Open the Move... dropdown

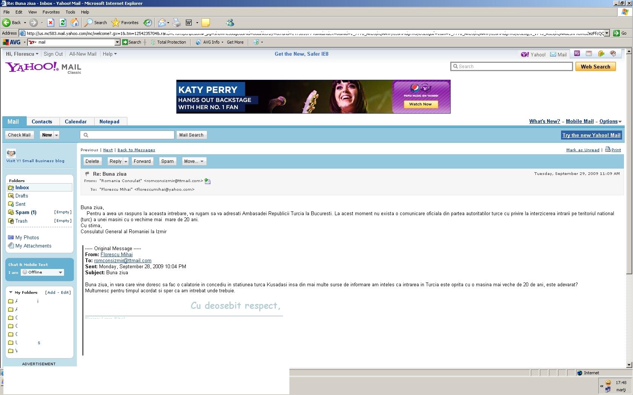click(194, 161)
